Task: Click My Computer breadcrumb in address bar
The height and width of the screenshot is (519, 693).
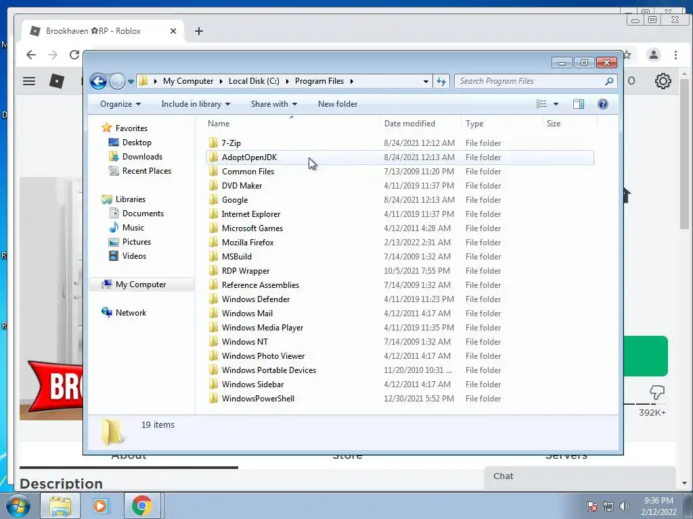Action: coord(188,81)
